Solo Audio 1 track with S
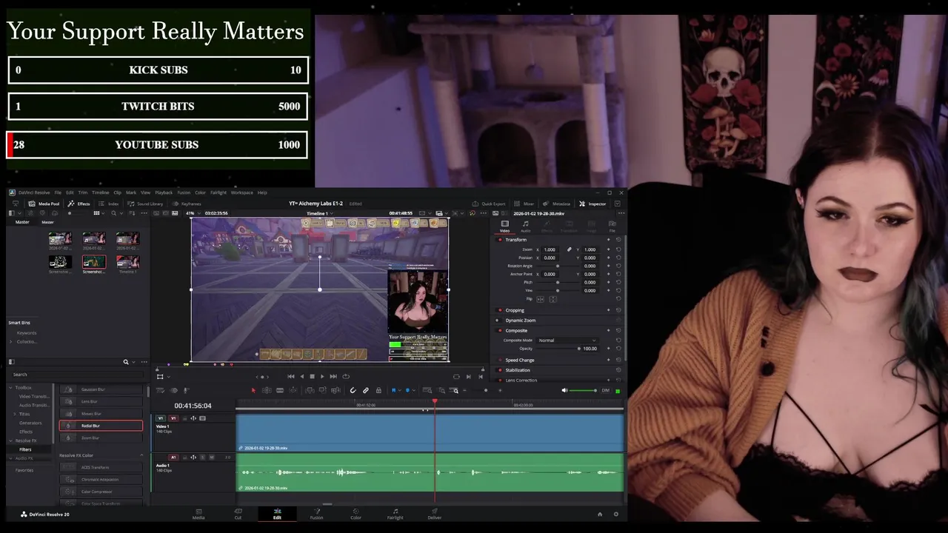This screenshot has width=948, height=533. [204, 457]
